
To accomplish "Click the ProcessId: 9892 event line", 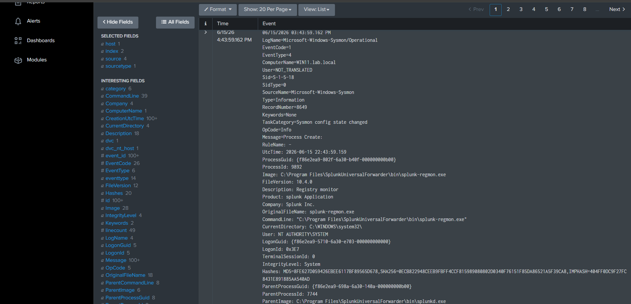I will coord(282,167).
